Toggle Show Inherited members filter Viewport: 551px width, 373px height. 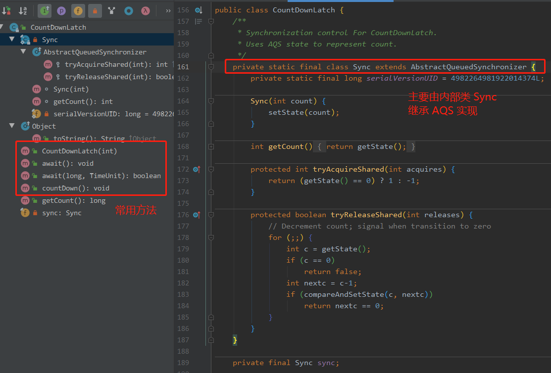point(44,10)
